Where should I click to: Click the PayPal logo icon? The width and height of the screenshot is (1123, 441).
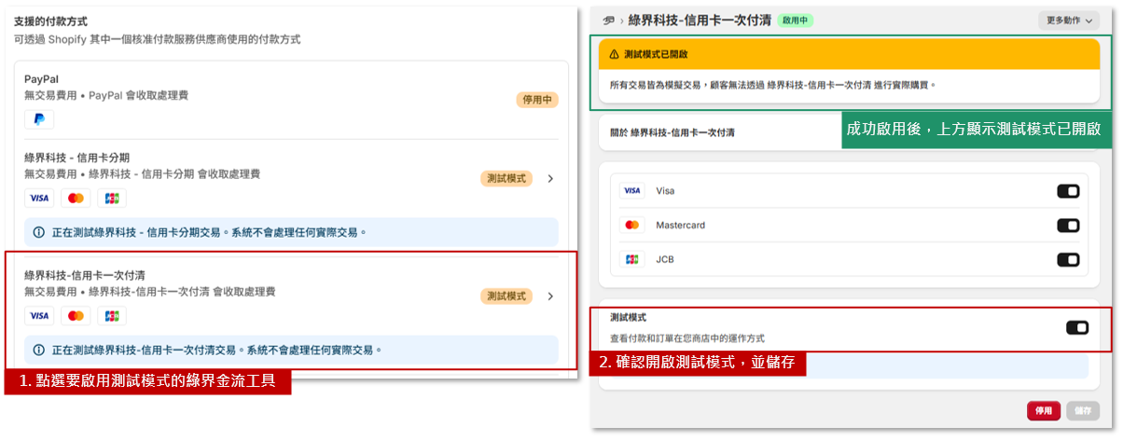[x=39, y=119]
